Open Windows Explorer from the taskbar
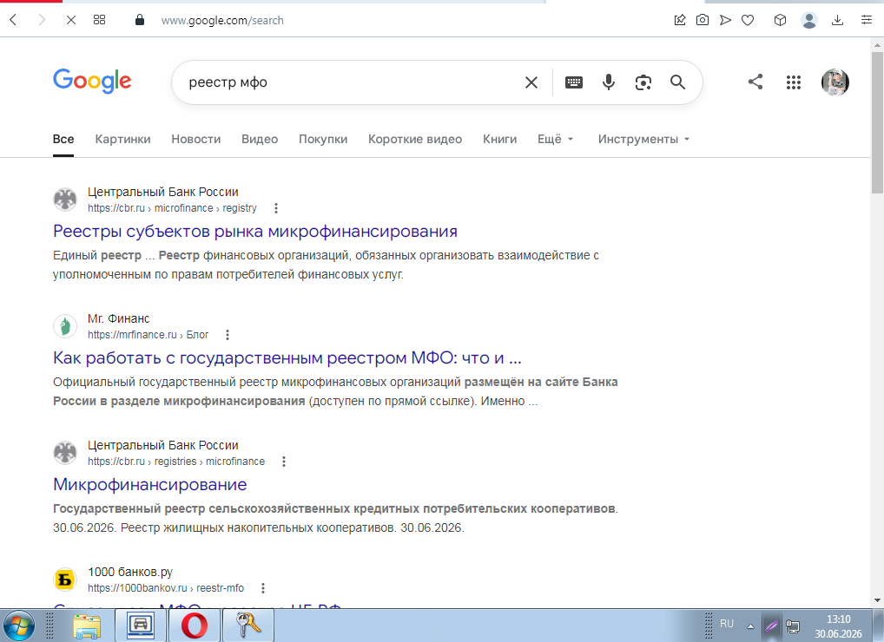 (87, 626)
